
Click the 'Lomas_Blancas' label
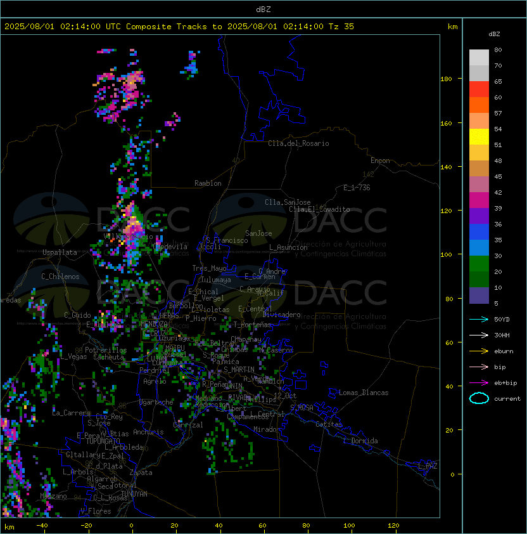364,393
